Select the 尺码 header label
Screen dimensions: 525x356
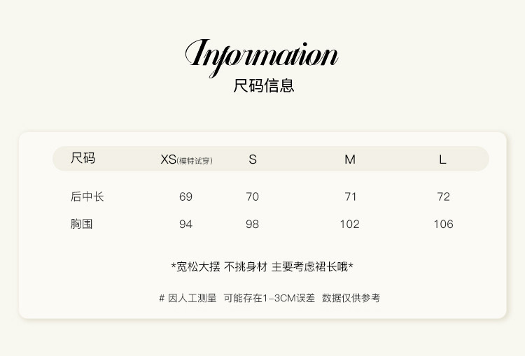83,158
